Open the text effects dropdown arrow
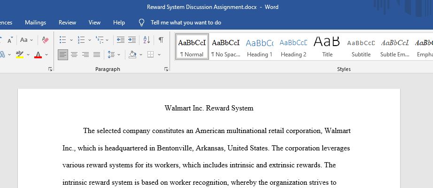The image size is (433, 188). (x=9, y=55)
